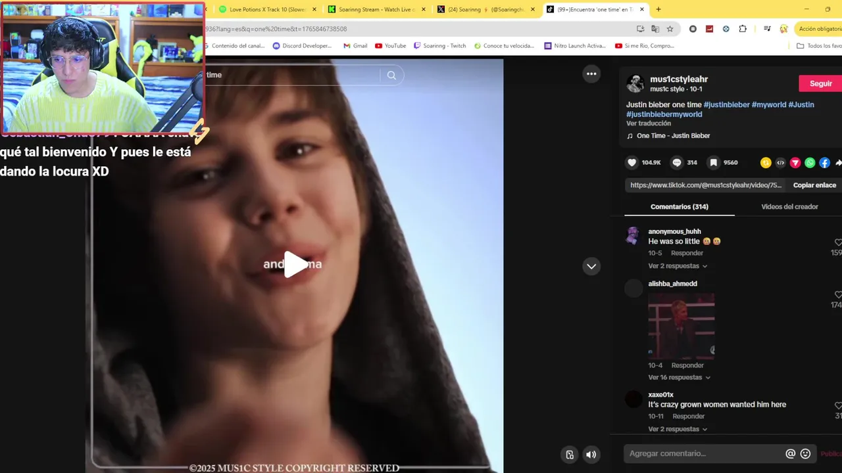Install app icon in address bar
This screenshot has height=473, width=842.
(x=640, y=29)
